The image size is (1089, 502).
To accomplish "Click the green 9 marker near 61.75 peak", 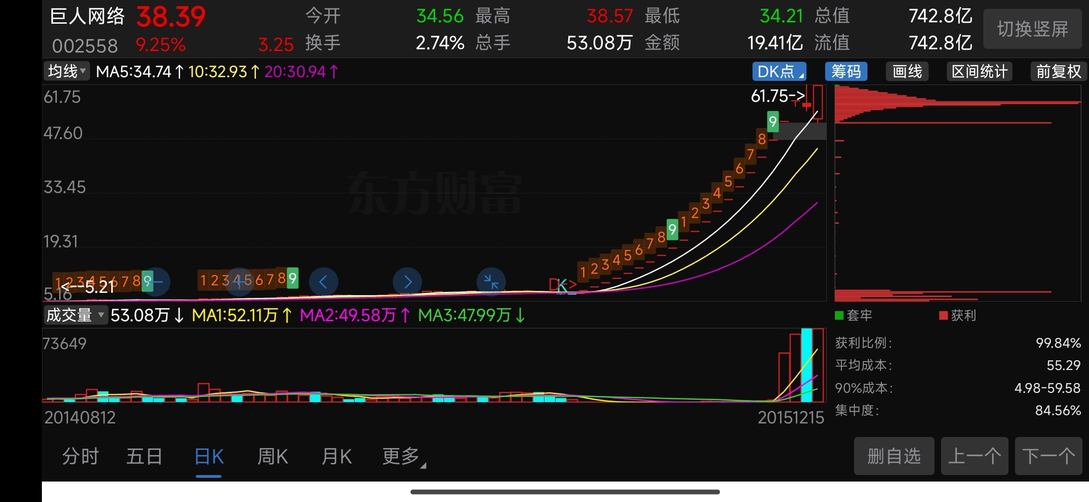I will click(x=773, y=122).
